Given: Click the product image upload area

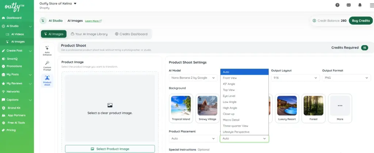Looking at the screenshot, I should click(x=110, y=108).
